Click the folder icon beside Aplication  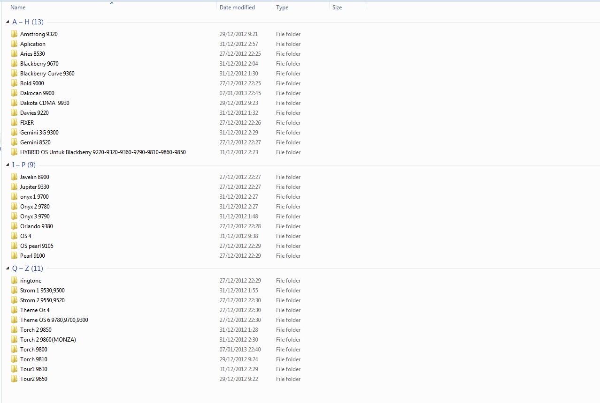click(14, 44)
